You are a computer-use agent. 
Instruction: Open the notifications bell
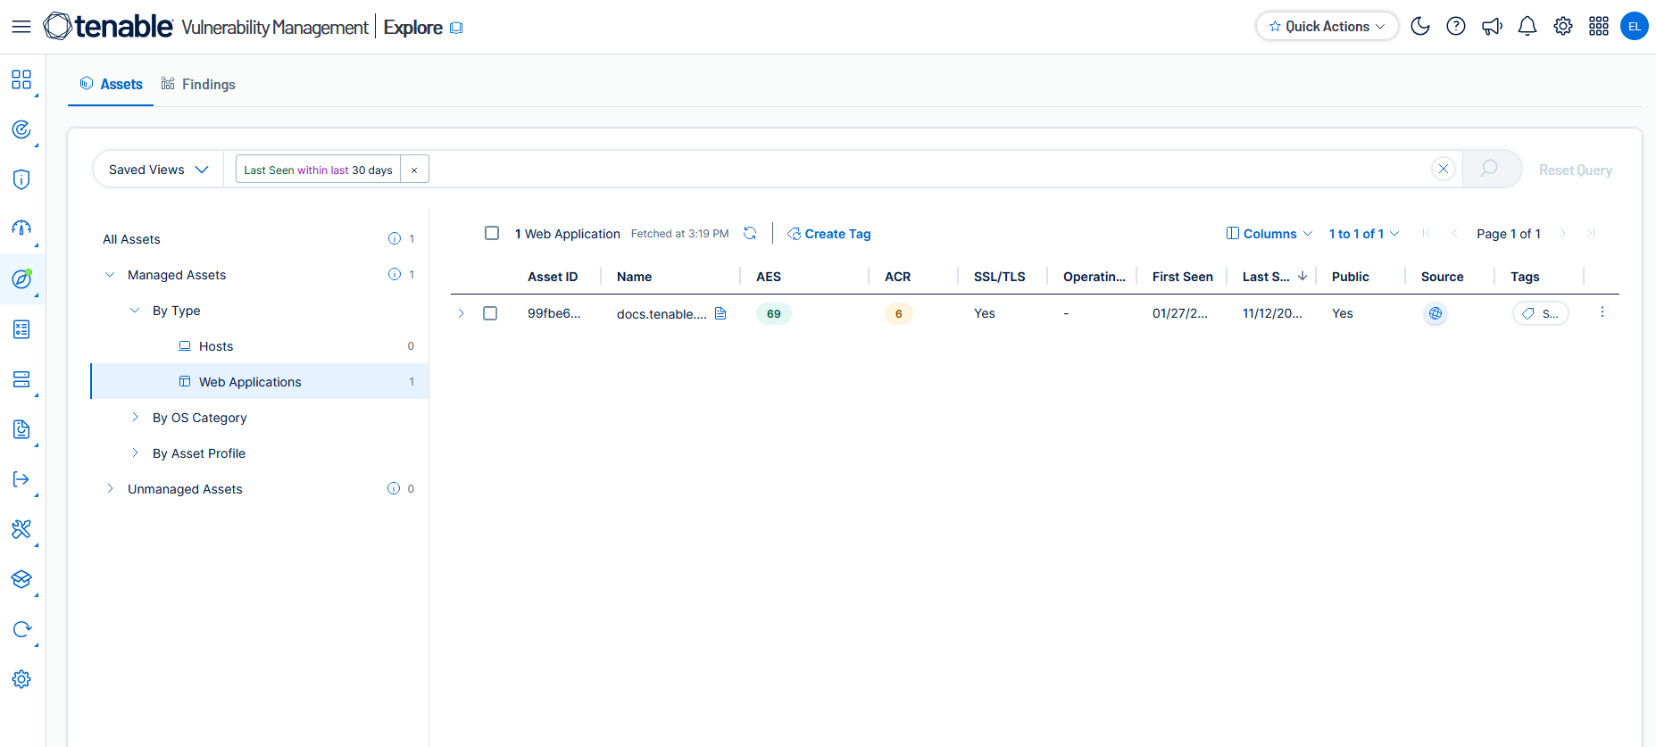[x=1527, y=27]
